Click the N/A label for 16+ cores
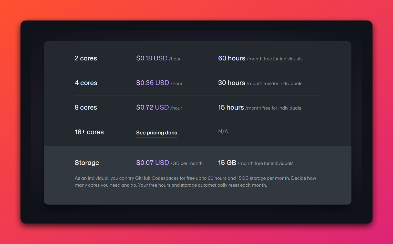This screenshot has width=393, height=244. coord(223,131)
